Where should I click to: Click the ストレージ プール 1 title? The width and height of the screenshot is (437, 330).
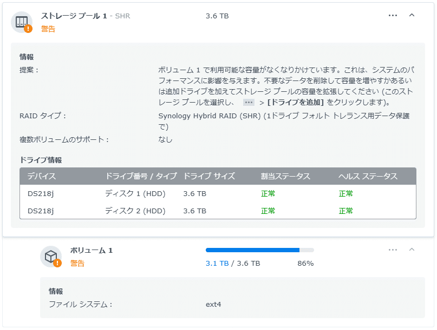point(74,16)
